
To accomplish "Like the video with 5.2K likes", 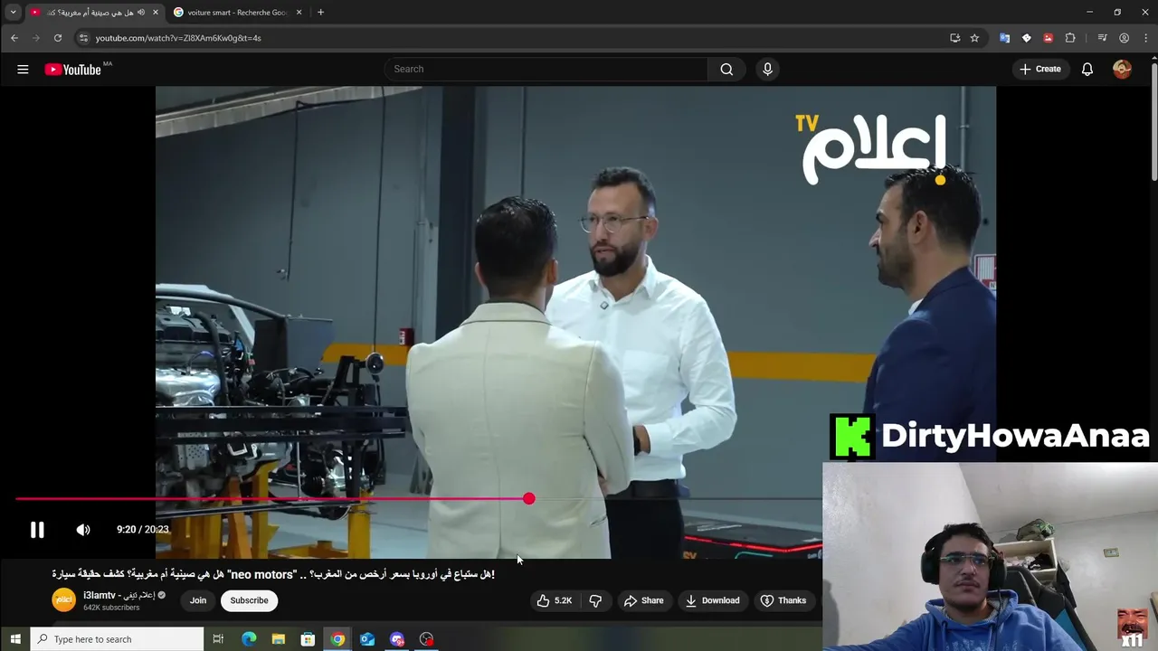I will 554,600.
